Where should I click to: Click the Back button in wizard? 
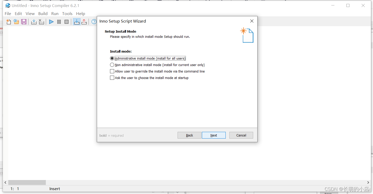(x=189, y=135)
